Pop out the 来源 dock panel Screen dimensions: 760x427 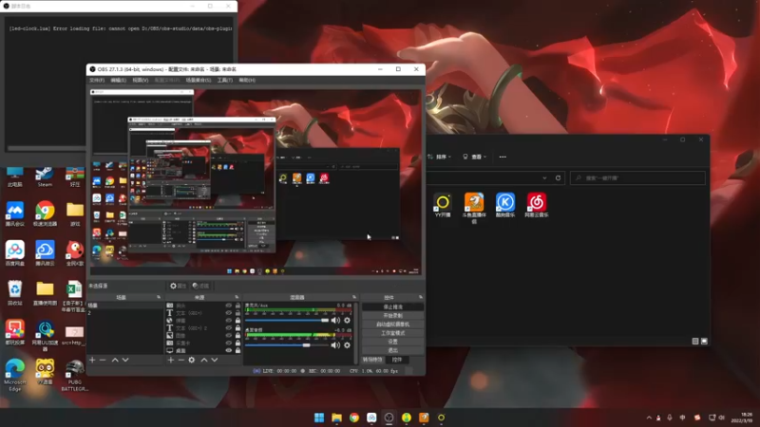237,297
